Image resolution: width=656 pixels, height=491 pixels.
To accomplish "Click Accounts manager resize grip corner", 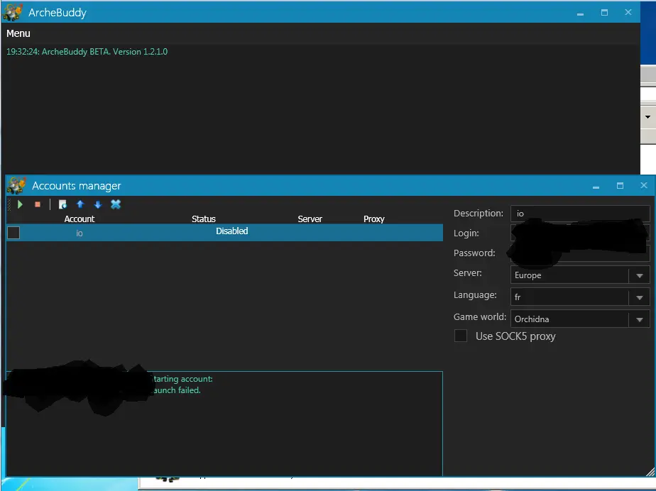I will [650, 472].
